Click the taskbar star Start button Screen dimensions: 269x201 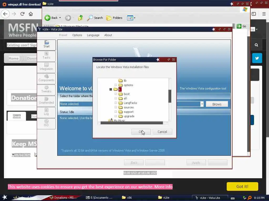coord(4,197)
